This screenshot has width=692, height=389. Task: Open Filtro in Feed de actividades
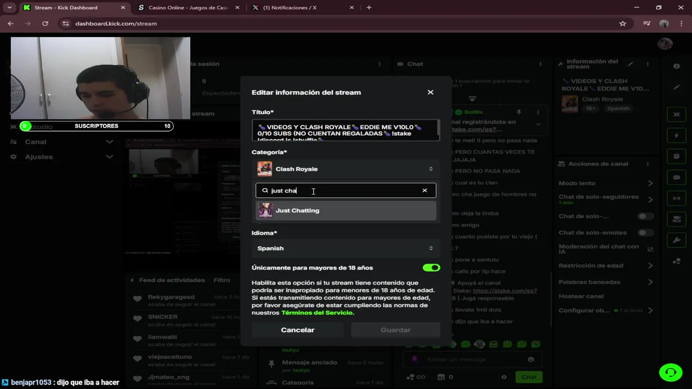222,280
